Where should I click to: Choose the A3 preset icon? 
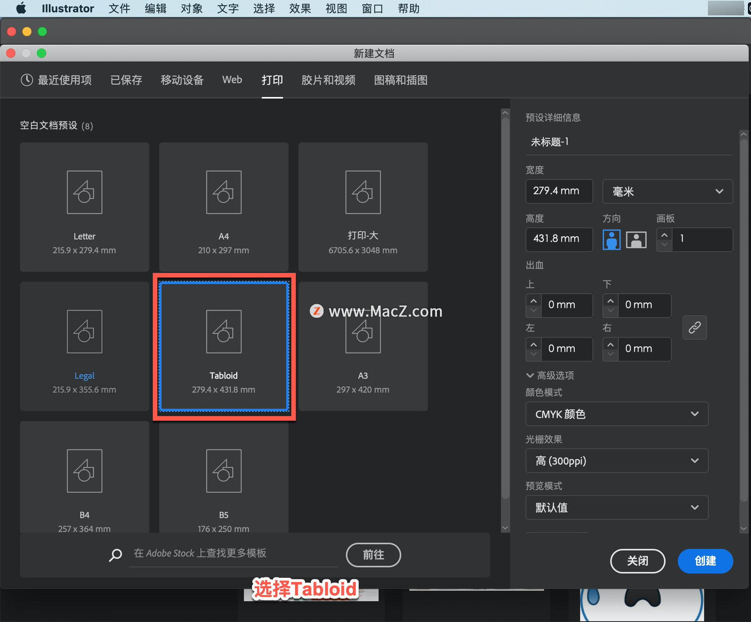(x=363, y=331)
